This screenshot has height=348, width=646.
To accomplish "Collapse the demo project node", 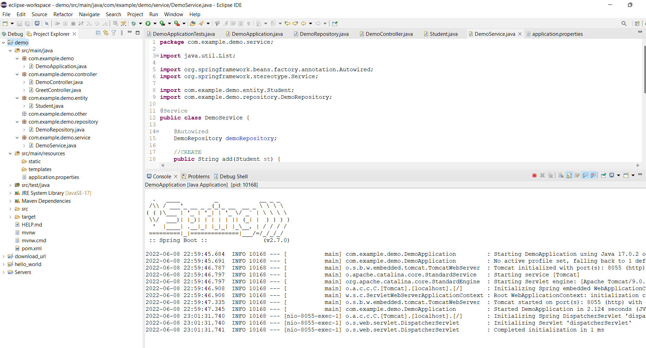I will [3, 43].
